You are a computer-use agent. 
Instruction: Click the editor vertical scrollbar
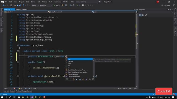click(136, 50)
